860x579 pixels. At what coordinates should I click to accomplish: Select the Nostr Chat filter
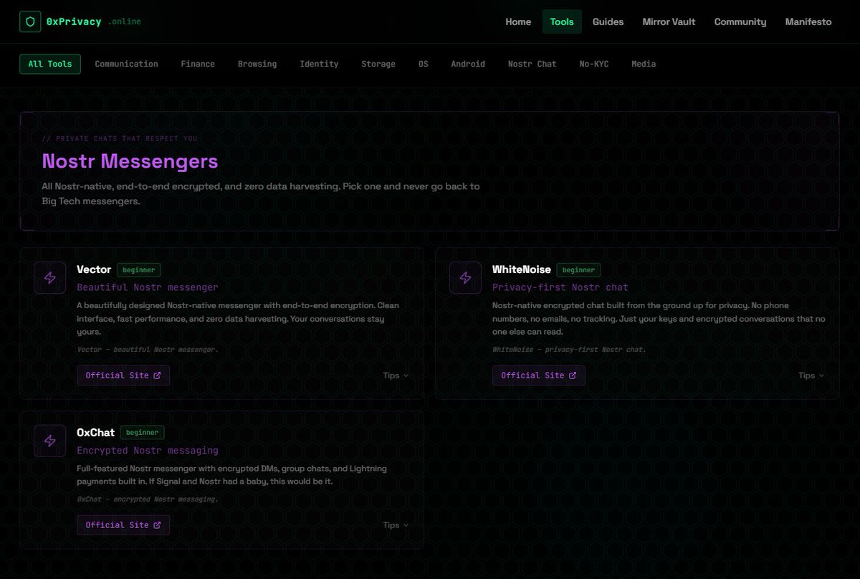532,64
